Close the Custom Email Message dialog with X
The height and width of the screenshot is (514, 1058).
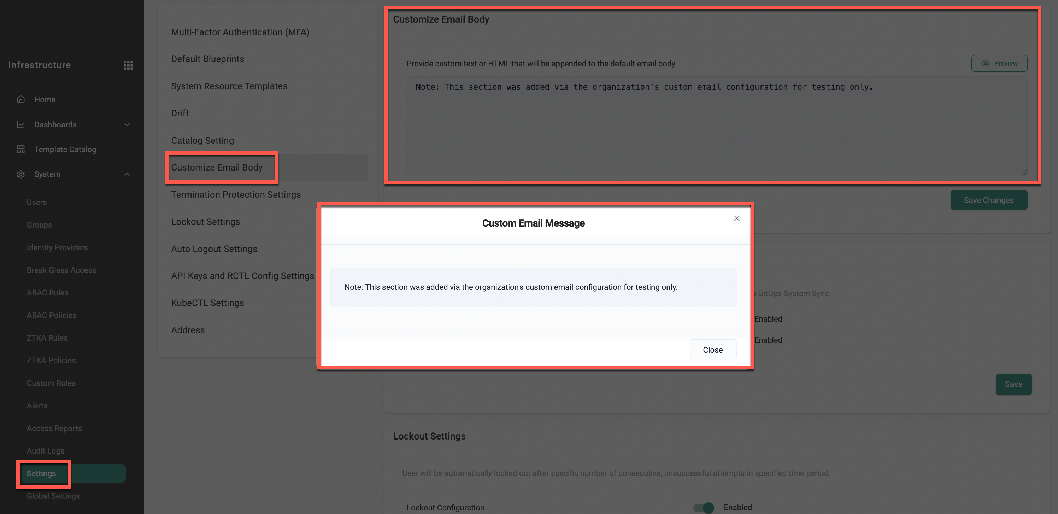click(x=736, y=219)
